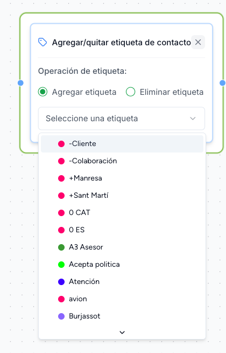Screen dimensions: 226x353
Task: Click the tag icon beside the title
Action: point(43,42)
